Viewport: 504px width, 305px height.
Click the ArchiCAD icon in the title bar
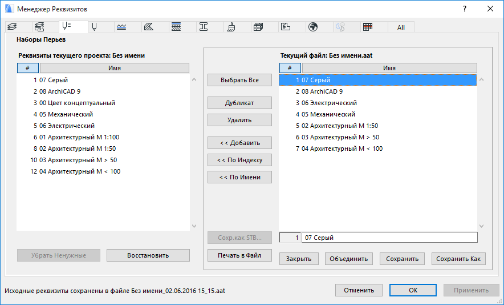click(9, 9)
